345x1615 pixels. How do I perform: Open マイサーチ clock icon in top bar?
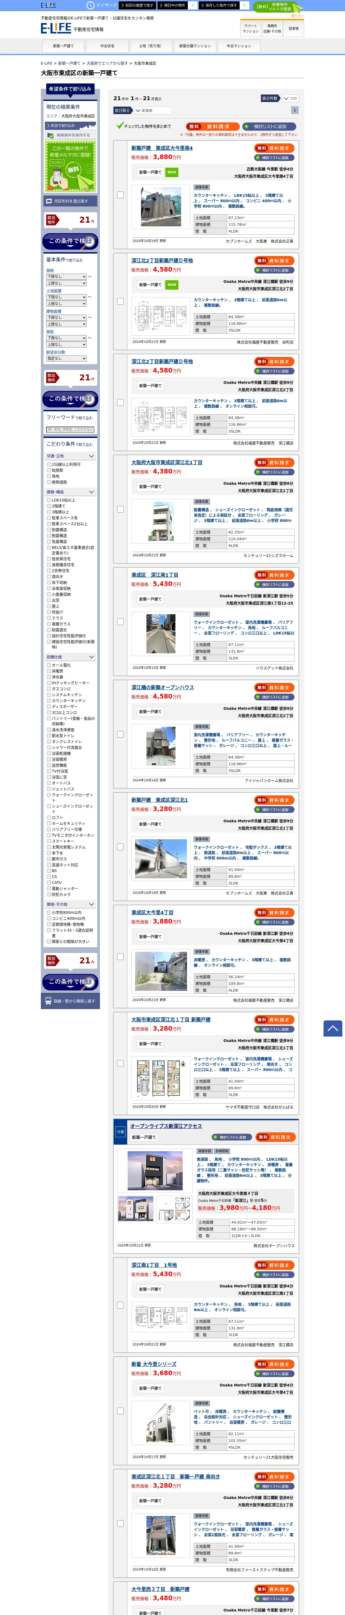[91, 5]
